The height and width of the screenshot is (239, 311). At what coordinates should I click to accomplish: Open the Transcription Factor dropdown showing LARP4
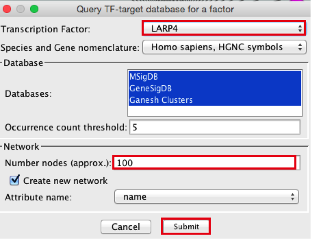coord(224,29)
